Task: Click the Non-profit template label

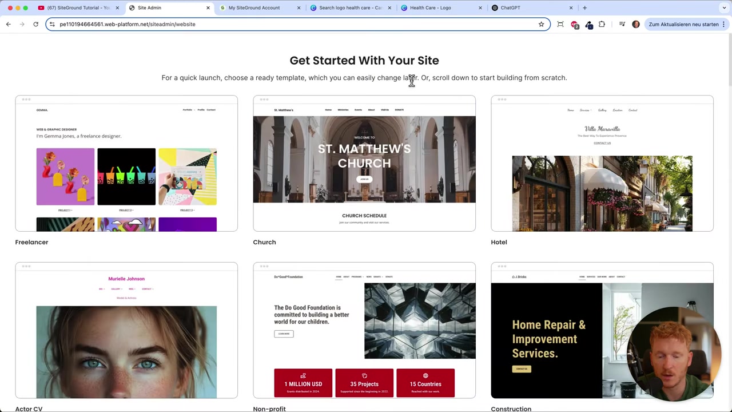Action: (x=269, y=409)
